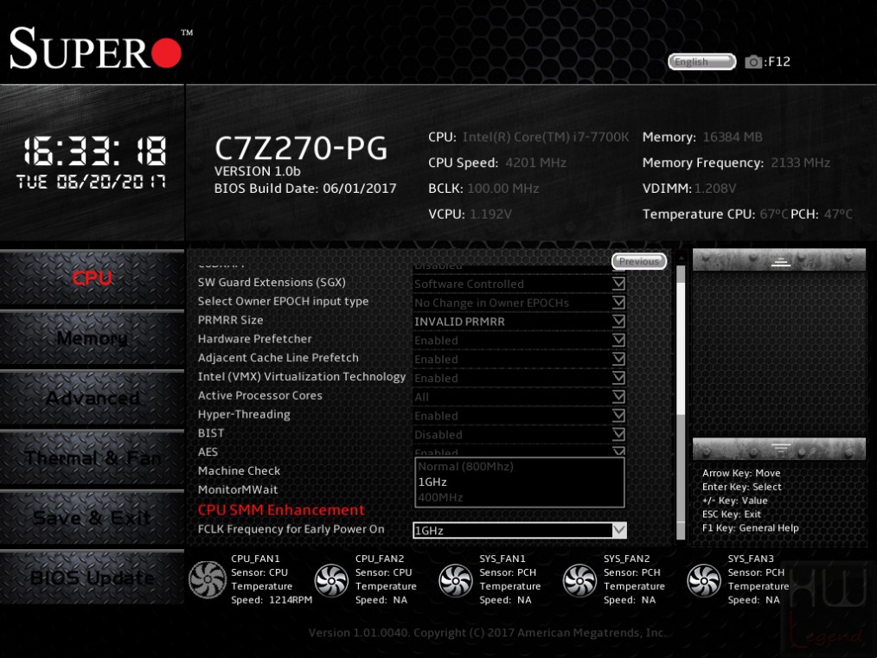Click the help panel scroll-down arrow icon

coord(780,447)
